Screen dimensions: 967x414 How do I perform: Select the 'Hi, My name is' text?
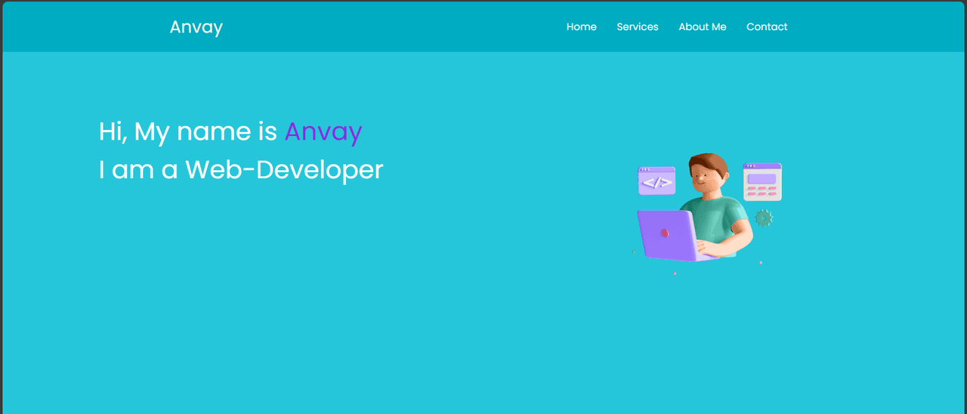187,131
